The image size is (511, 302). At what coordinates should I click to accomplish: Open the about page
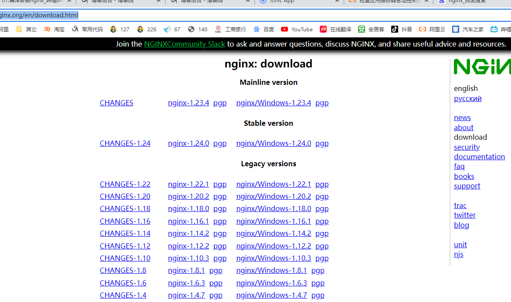[x=464, y=128]
